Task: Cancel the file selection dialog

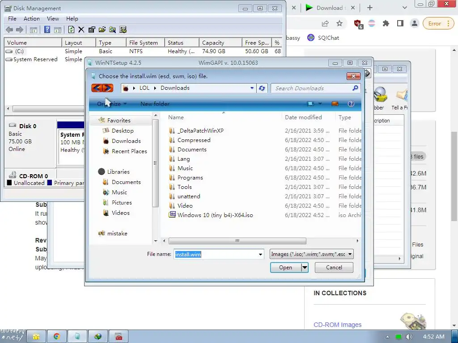Action: pos(334,268)
